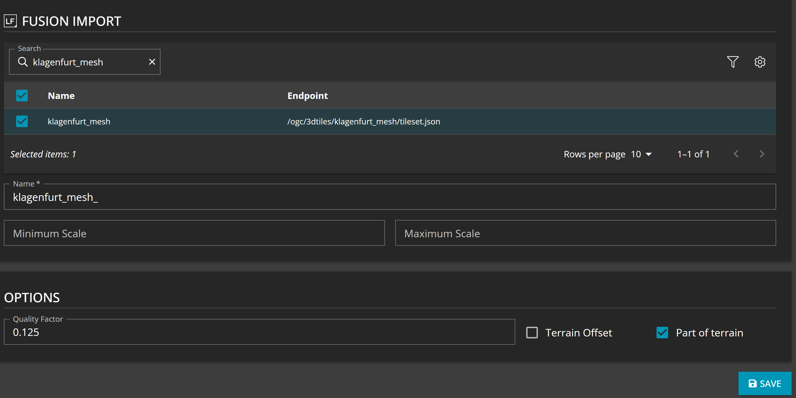Click into the Minimum Scale field

(x=194, y=233)
